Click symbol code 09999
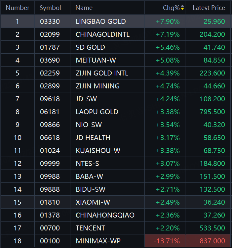Viewport: 232px width, 248px height. click(x=50, y=164)
